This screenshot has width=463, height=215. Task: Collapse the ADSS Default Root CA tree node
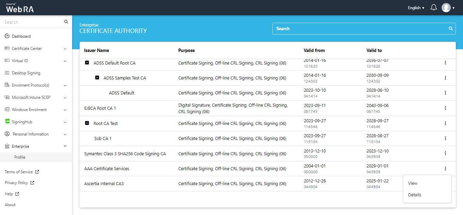click(x=87, y=63)
